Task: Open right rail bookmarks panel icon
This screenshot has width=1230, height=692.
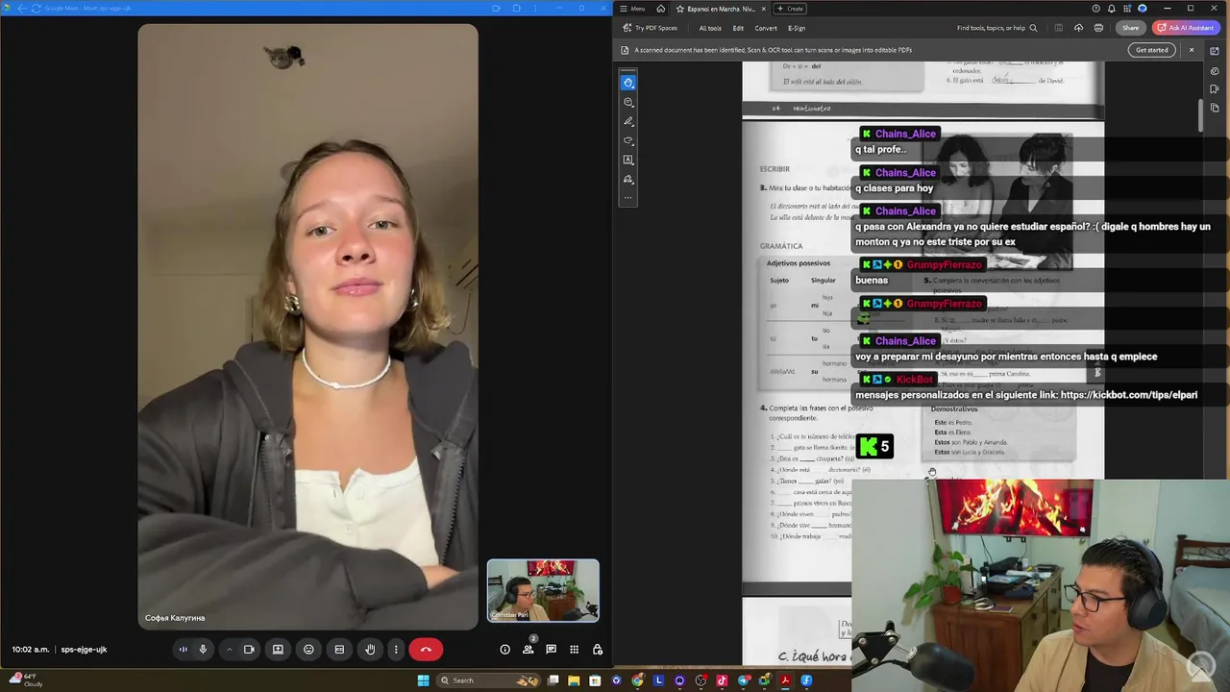Action: coord(1215,89)
